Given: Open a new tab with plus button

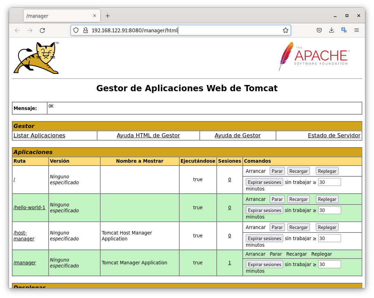Looking at the screenshot, I should (x=107, y=16).
